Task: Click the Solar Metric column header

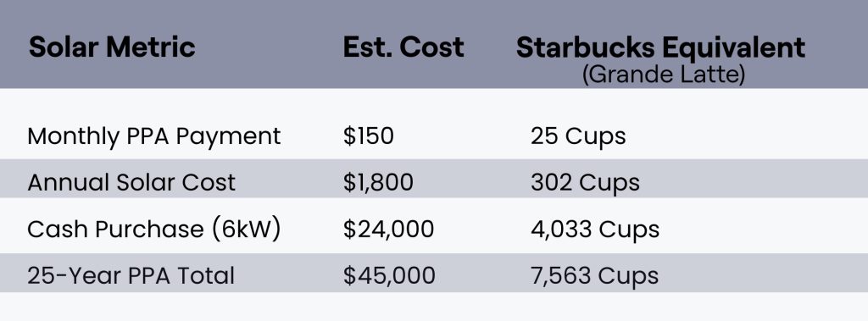Action: [112, 47]
